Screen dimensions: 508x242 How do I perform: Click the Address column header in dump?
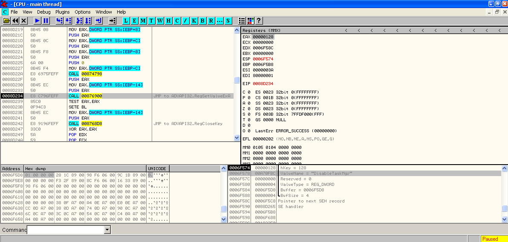point(12,168)
